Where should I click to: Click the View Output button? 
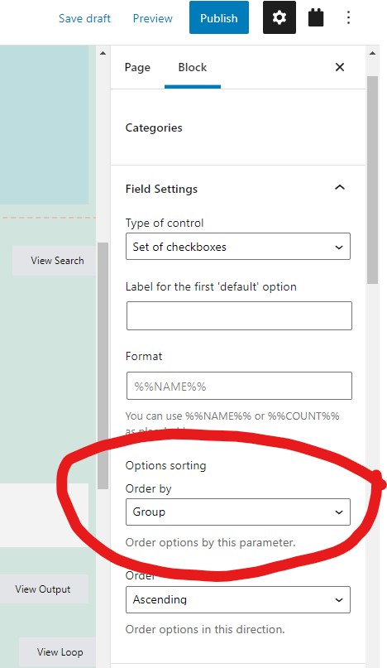tap(44, 589)
